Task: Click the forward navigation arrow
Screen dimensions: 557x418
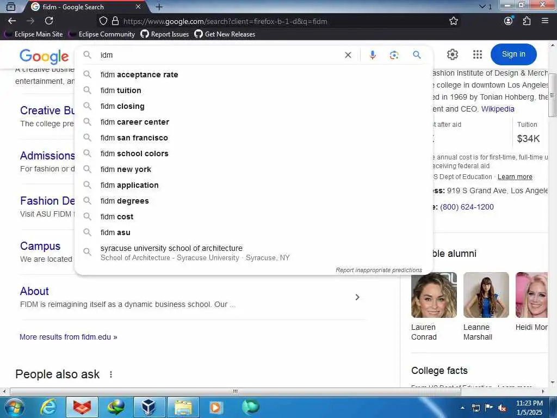Action: pyautogui.click(x=30, y=21)
